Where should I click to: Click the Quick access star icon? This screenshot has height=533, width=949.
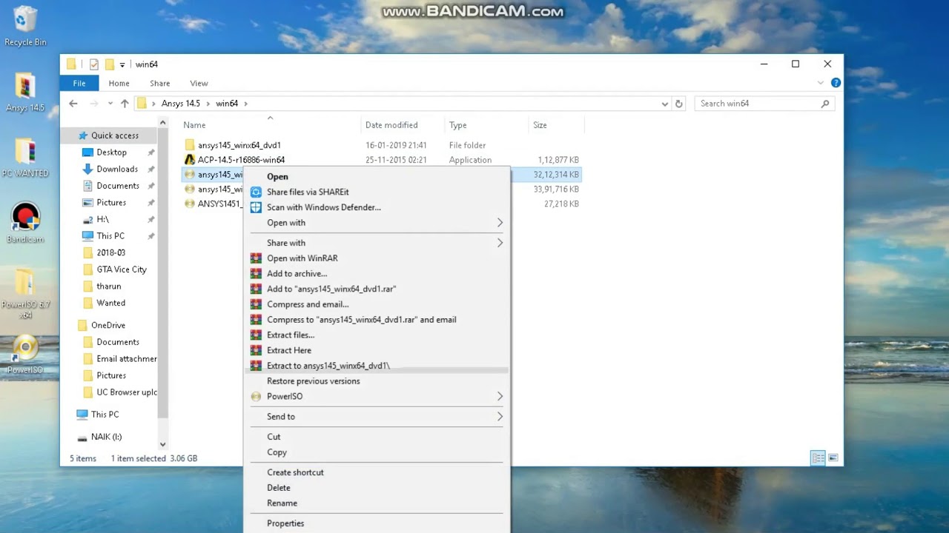[x=82, y=135]
